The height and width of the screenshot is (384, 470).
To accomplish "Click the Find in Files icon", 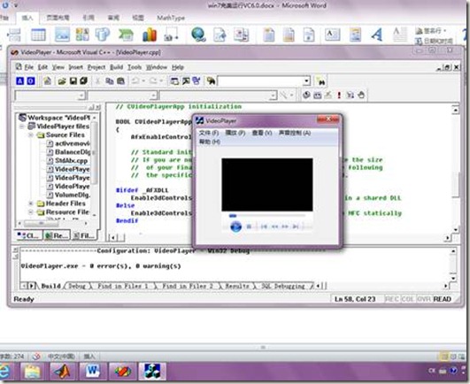I will tap(211, 81).
